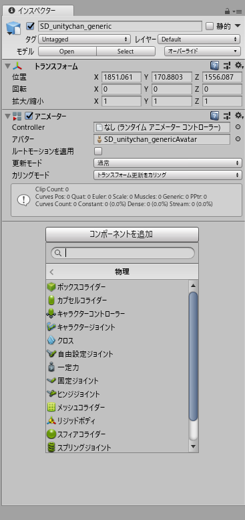Click Avatar object picker circle
The image size is (245, 520).
click(x=238, y=139)
